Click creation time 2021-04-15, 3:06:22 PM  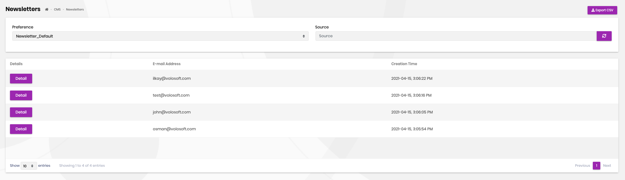click(412, 78)
